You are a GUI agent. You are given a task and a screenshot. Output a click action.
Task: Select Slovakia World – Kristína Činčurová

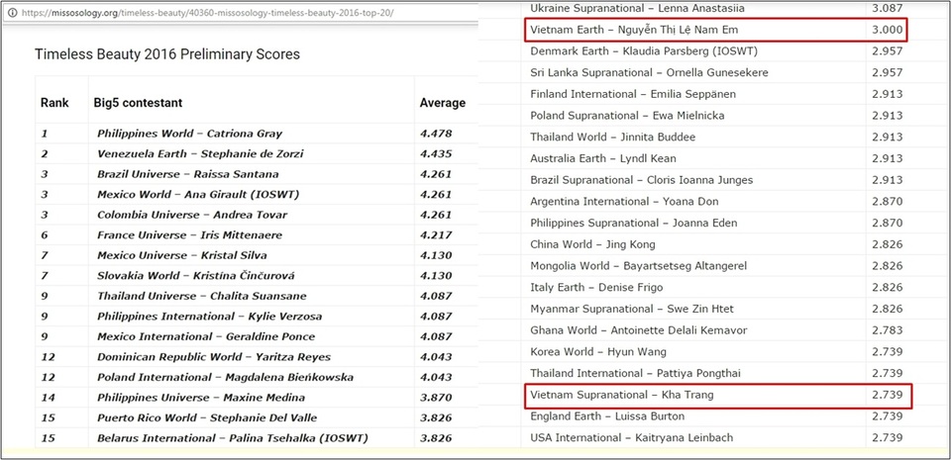pos(196,275)
